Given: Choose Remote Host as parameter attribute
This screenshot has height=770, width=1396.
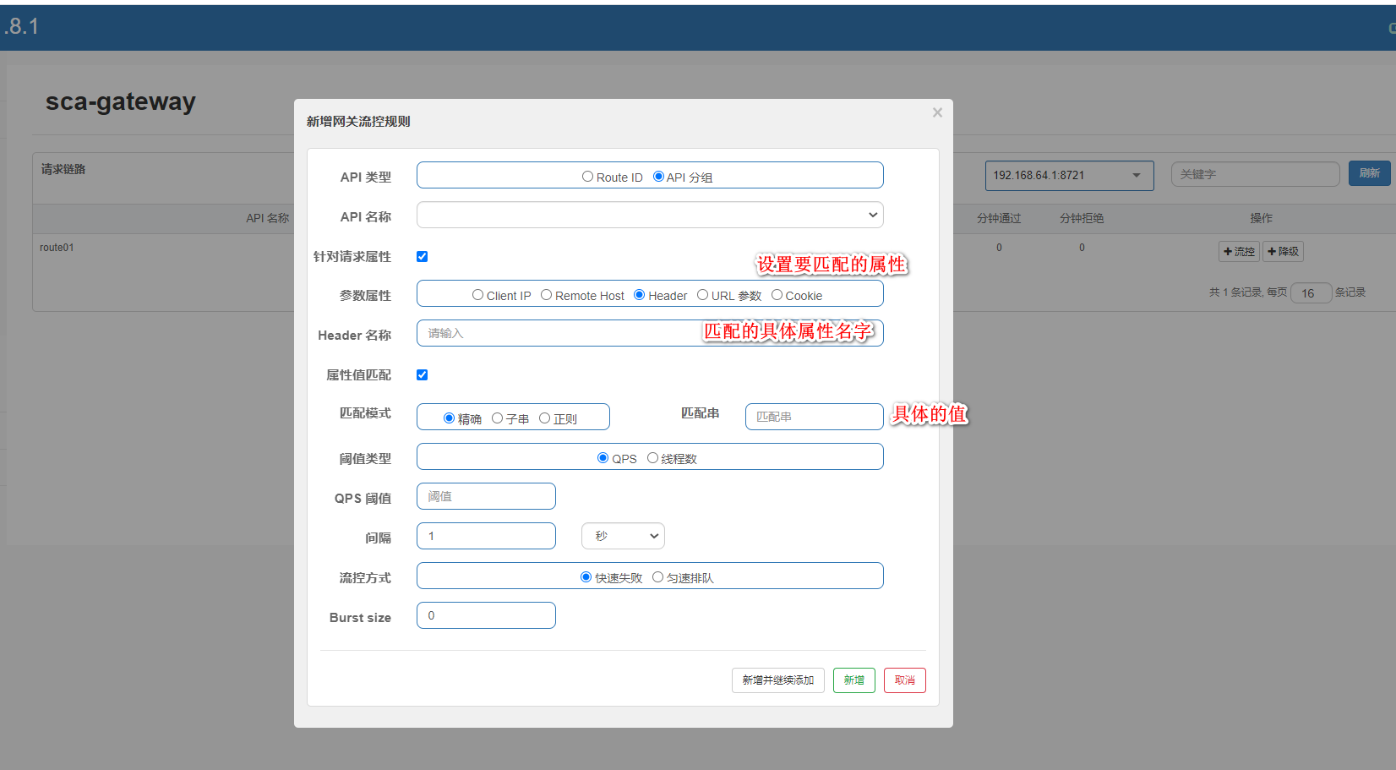Looking at the screenshot, I should coord(546,295).
